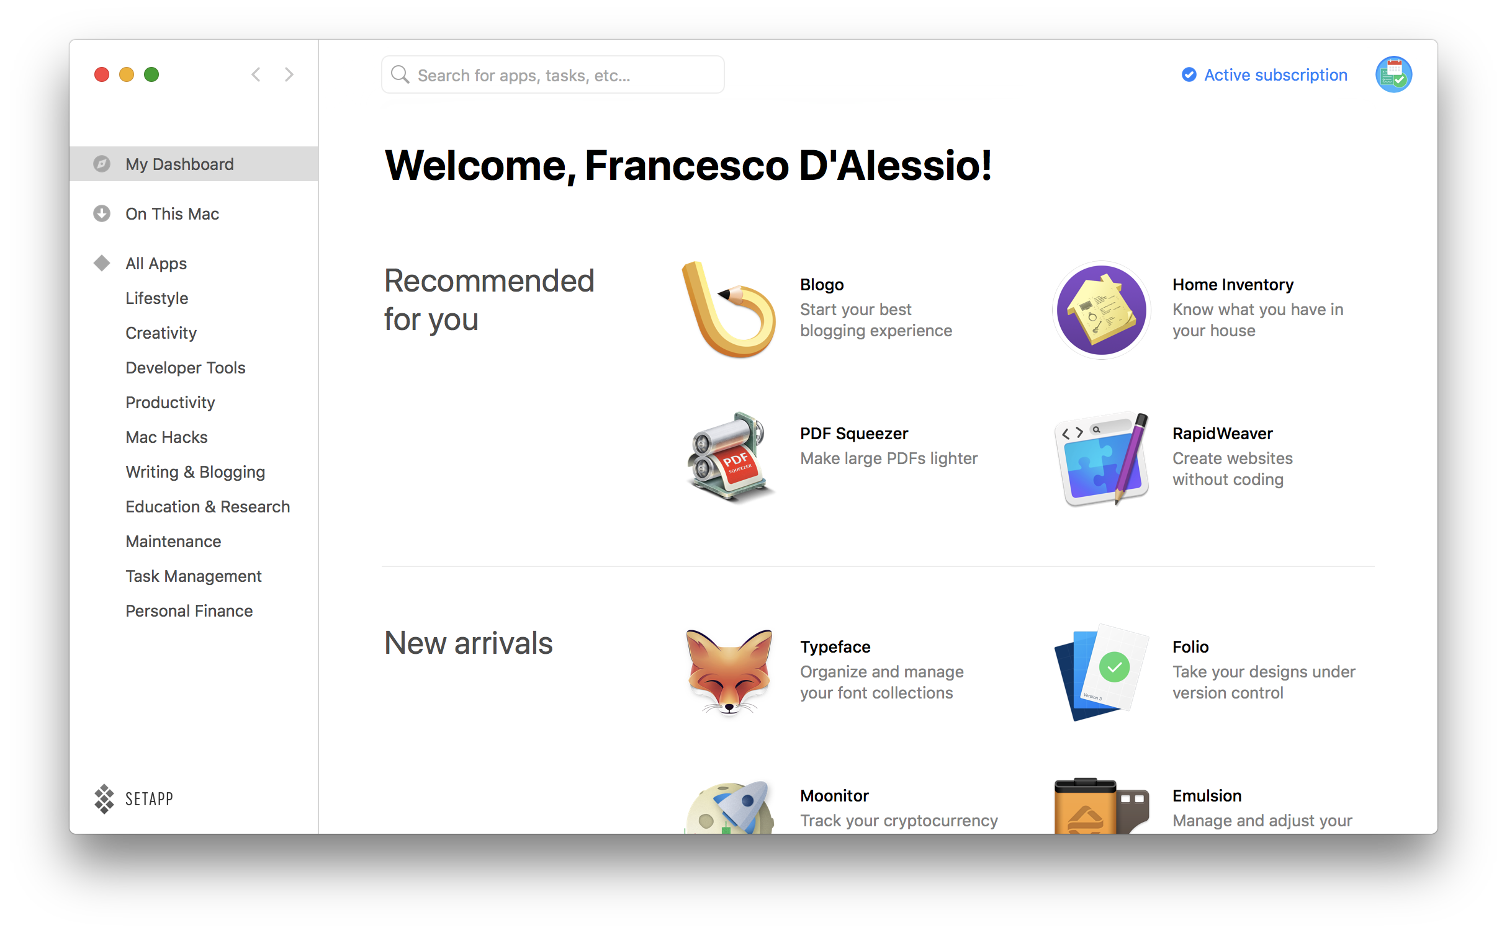Click 'Create websites without coding' description
The height and width of the screenshot is (933, 1507).
[x=1232, y=469]
